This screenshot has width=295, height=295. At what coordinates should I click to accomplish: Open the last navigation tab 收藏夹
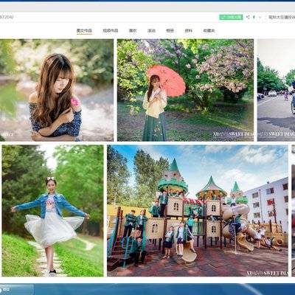coord(209,31)
